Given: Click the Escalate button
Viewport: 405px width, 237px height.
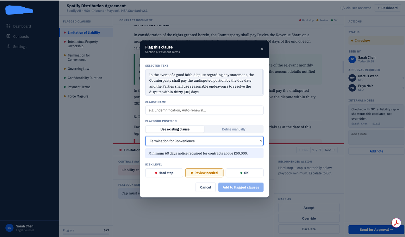Looking at the screenshot, I should point(309,229).
